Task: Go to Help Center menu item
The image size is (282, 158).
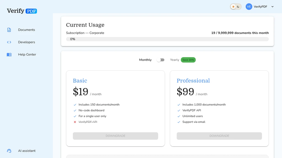Action: (x=27, y=55)
